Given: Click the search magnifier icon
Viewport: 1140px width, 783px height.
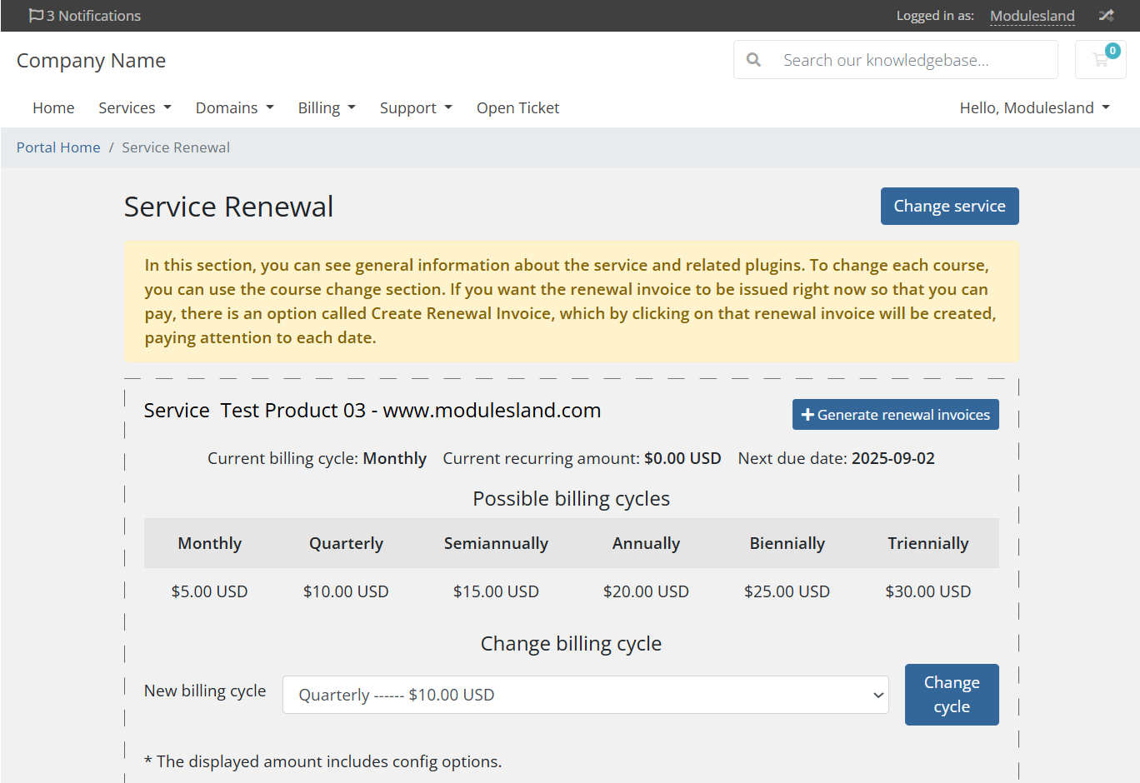Looking at the screenshot, I should click(x=753, y=60).
